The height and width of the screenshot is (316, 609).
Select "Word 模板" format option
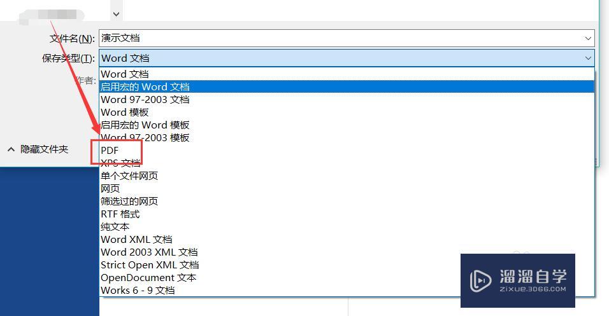pos(347,113)
